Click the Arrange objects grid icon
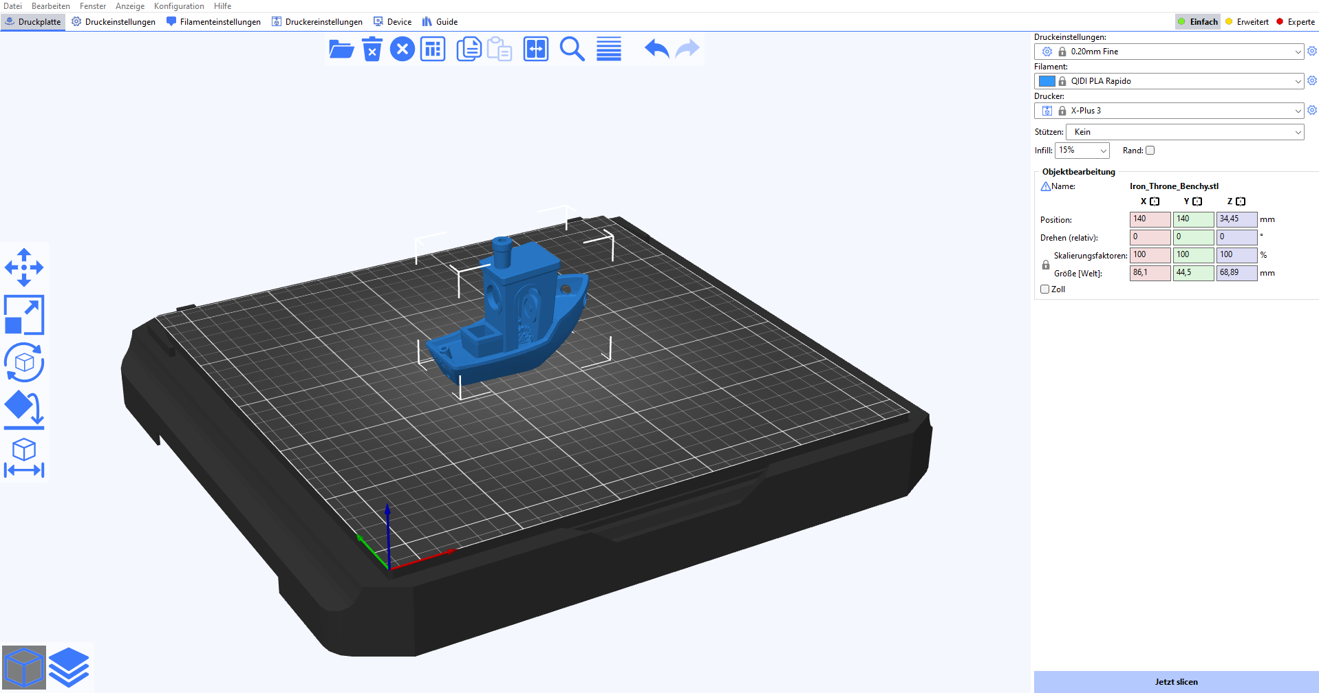 coord(433,49)
